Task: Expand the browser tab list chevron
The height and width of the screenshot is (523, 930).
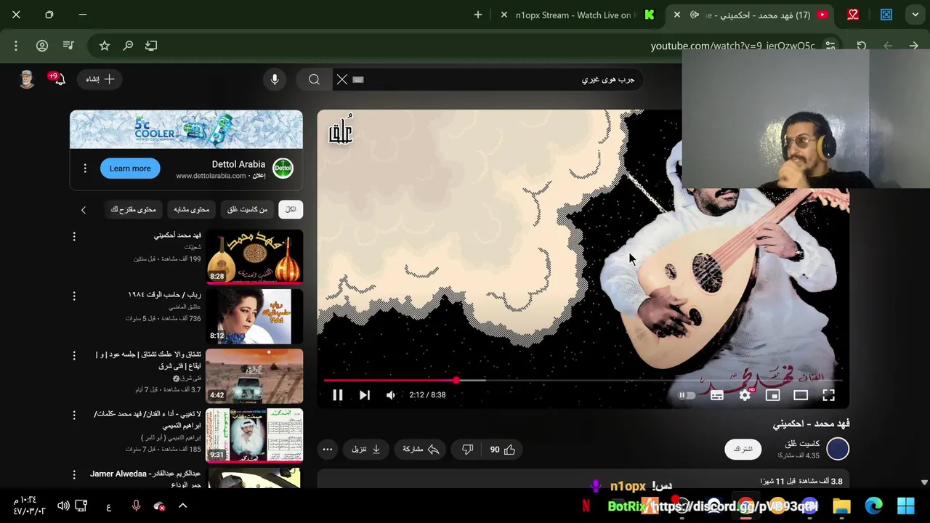Action: pyautogui.click(x=915, y=15)
